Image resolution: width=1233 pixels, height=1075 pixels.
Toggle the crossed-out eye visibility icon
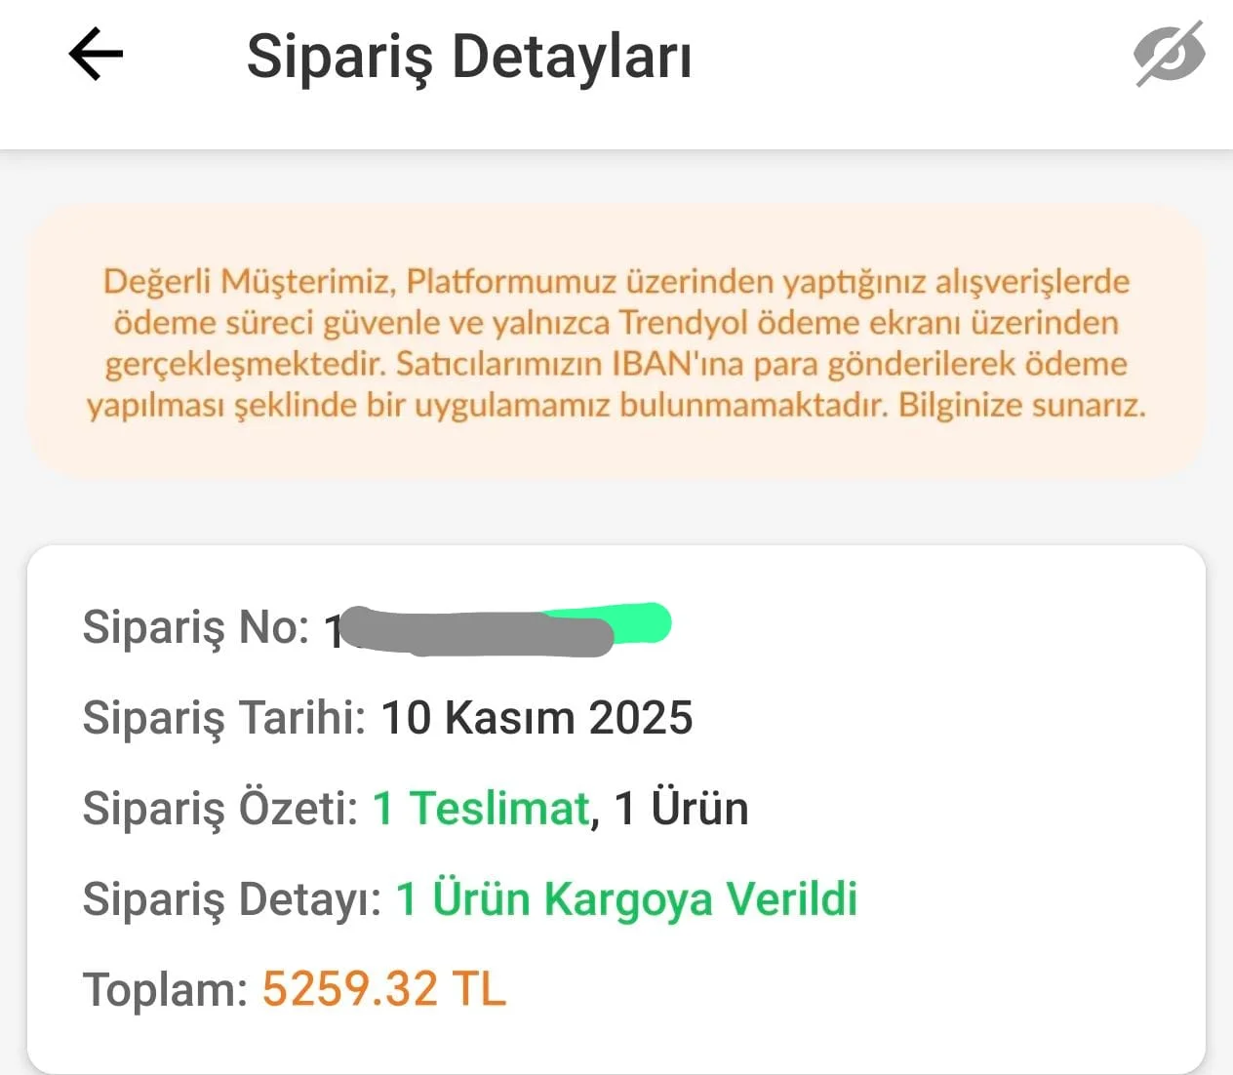[x=1169, y=54]
